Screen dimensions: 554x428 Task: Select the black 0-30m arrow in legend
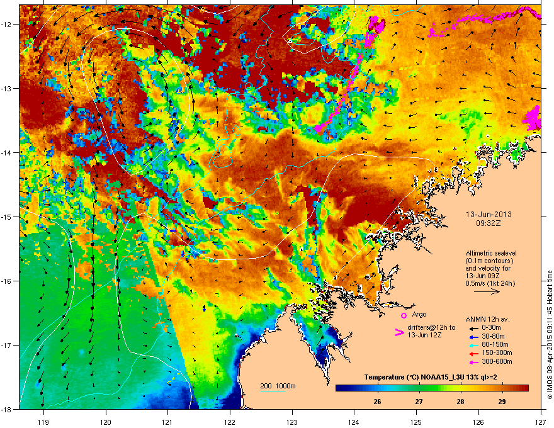tap(474, 328)
